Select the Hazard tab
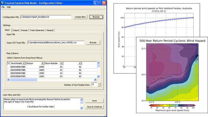 click(x=50, y=30)
